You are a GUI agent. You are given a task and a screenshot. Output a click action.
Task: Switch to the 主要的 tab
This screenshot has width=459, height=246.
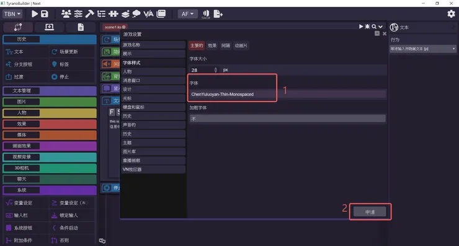tap(197, 46)
